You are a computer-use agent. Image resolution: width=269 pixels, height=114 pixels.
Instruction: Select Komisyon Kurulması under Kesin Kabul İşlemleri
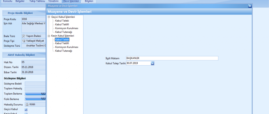(x=66, y=47)
